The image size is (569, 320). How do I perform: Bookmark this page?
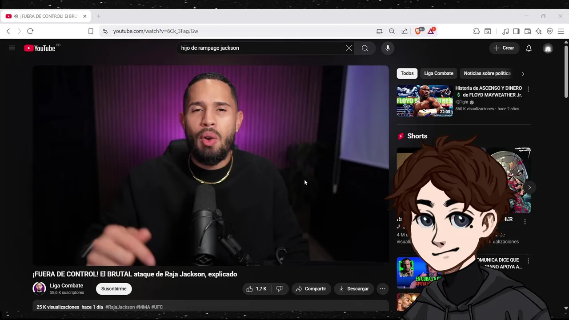coord(91,31)
